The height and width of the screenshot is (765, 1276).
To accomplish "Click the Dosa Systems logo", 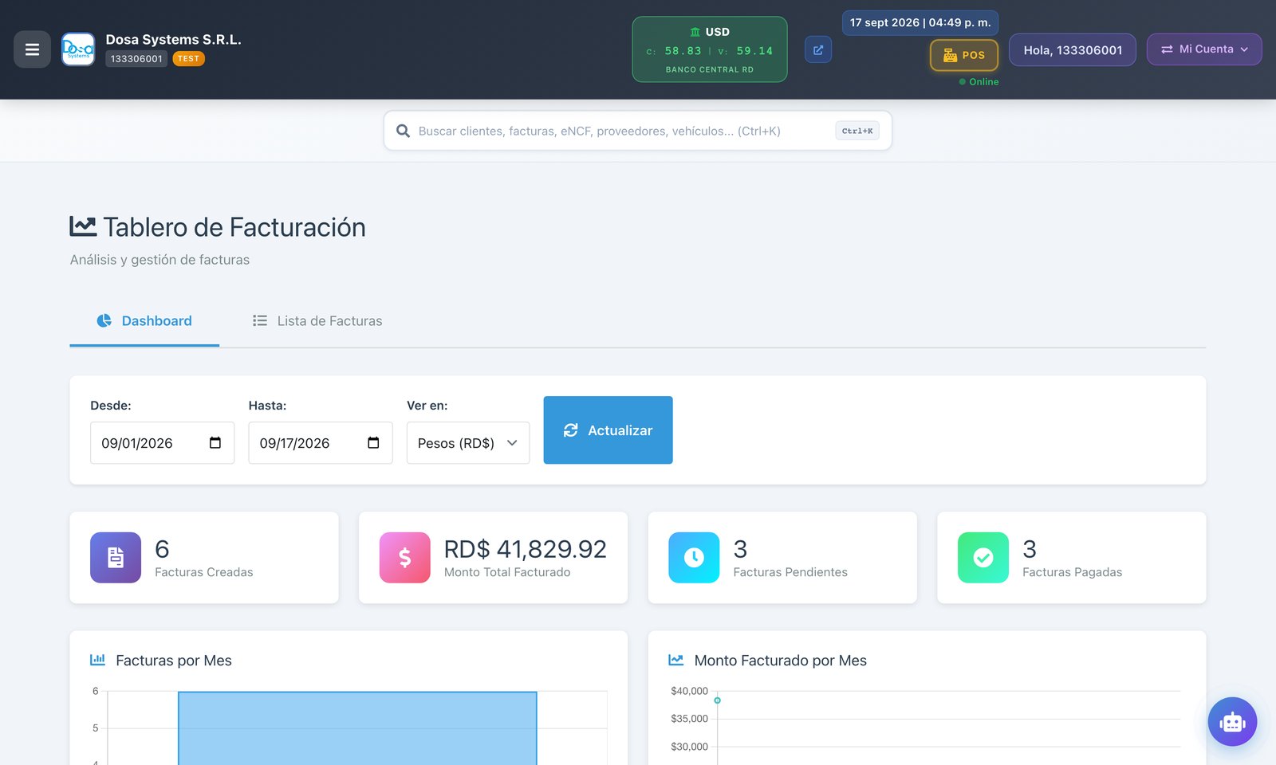I will pyautogui.click(x=78, y=49).
